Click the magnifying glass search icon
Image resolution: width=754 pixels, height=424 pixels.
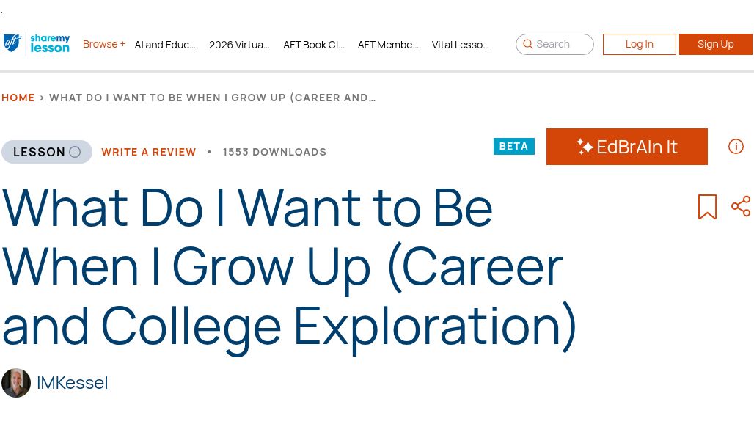point(528,44)
